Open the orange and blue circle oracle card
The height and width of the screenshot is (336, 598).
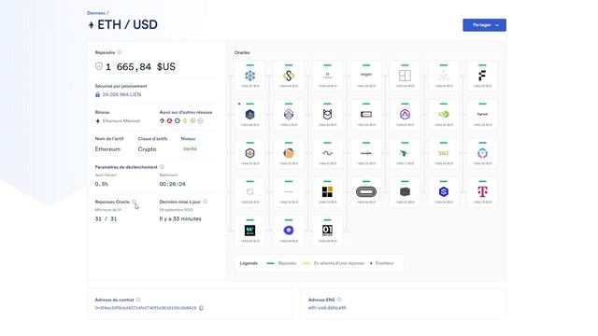point(289,153)
